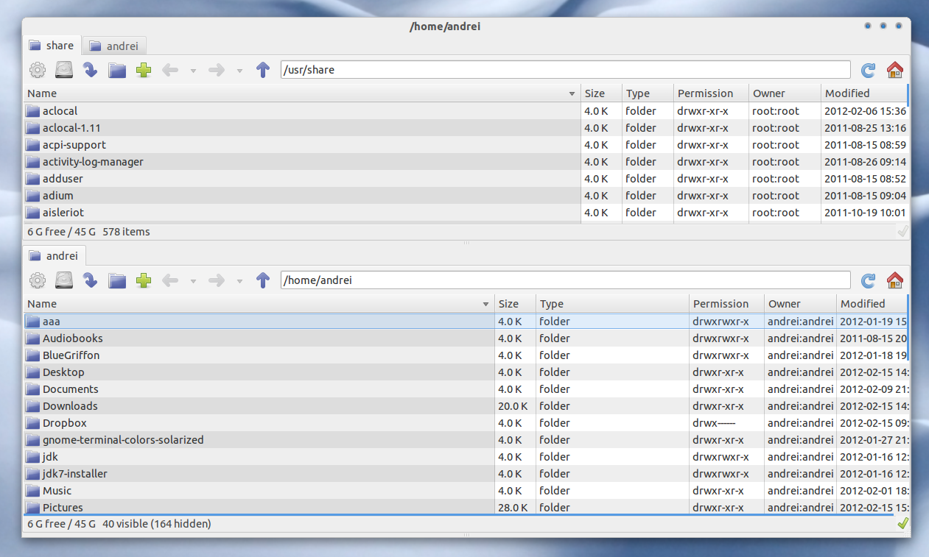Select the Downloads folder

pos(71,405)
